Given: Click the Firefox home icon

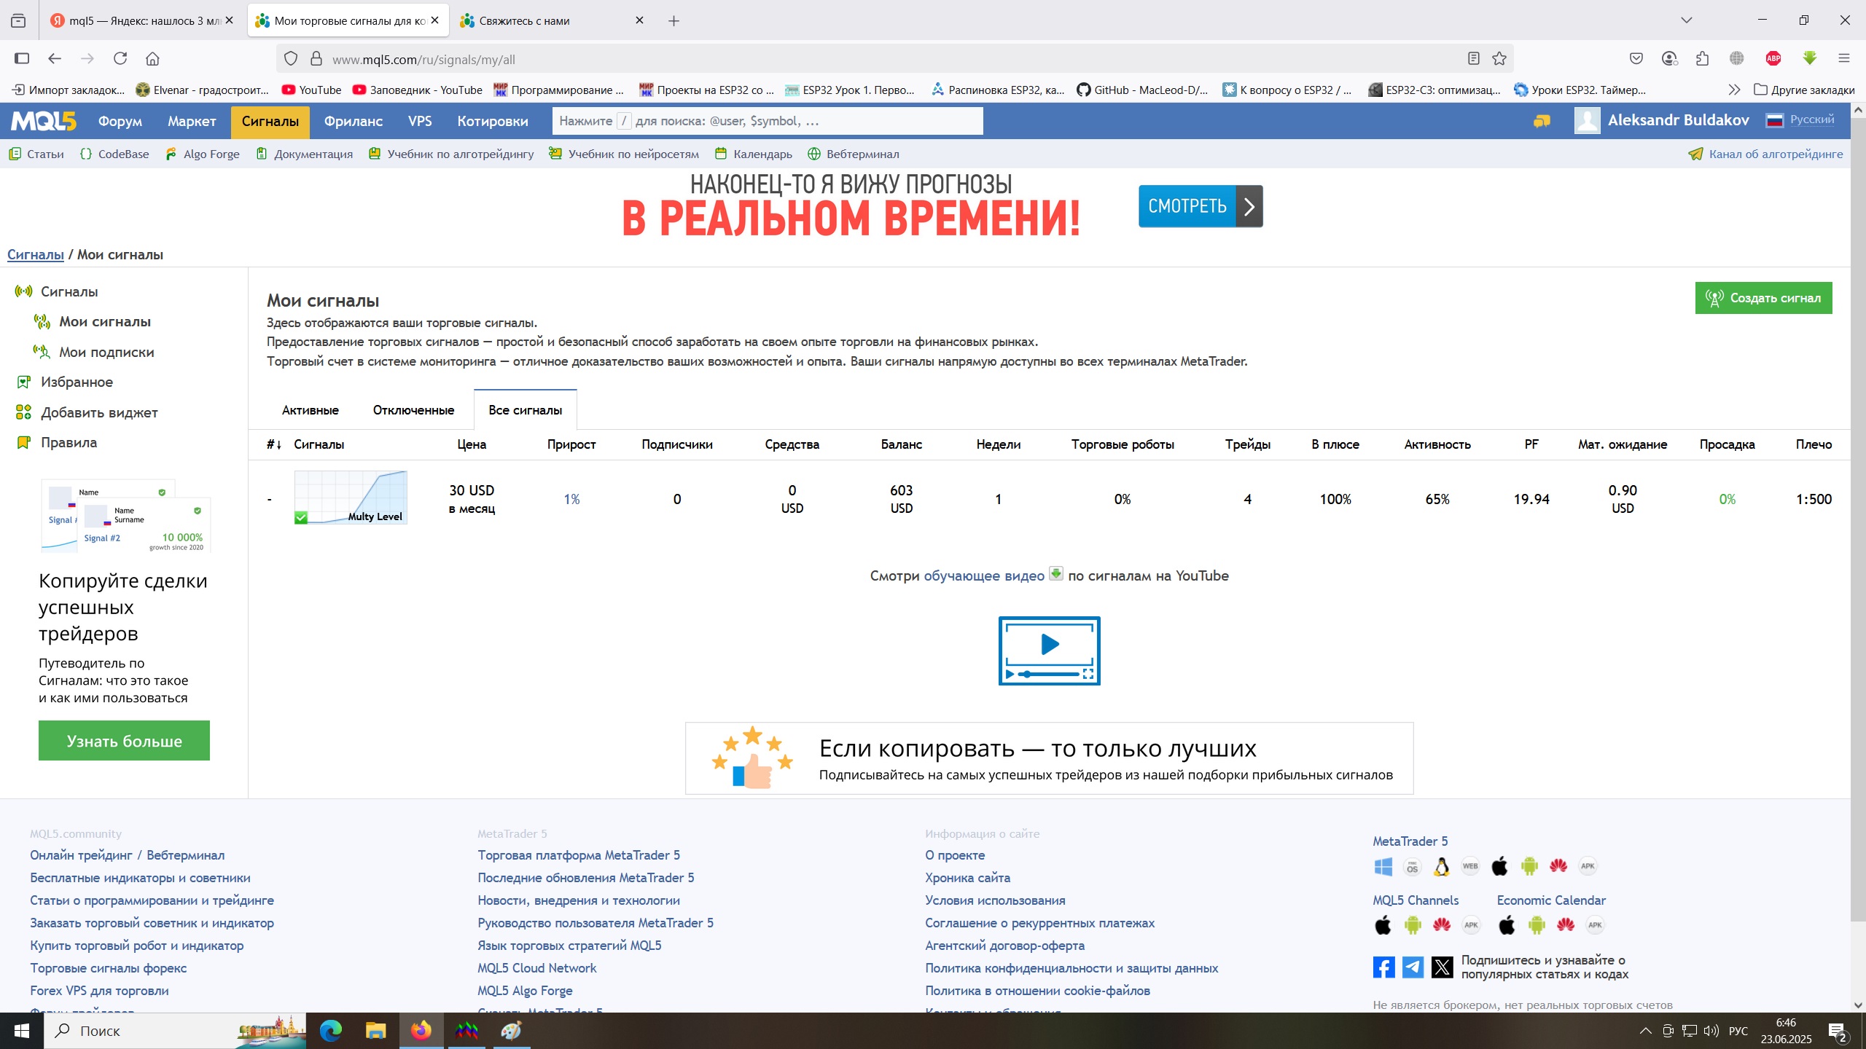Looking at the screenshot, I should click(x=152, y=59).
